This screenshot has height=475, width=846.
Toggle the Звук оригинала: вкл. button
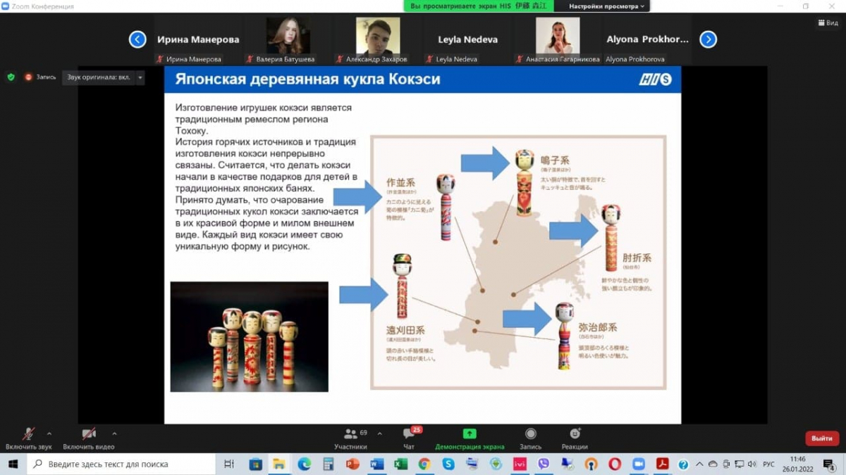[98, 77]
